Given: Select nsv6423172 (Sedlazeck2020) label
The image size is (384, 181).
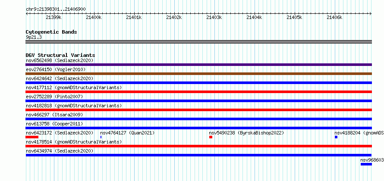Looking at the screenshot, I should point(60,133).
